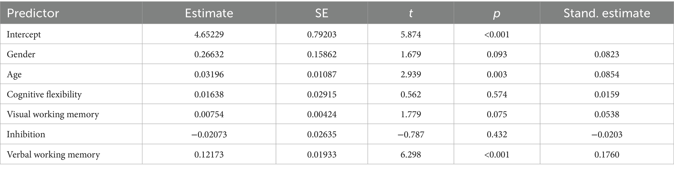Click Visual working memory standardized estimate 0.0538
This screenshot has height=170, width=674.
[x=607, y=114]
